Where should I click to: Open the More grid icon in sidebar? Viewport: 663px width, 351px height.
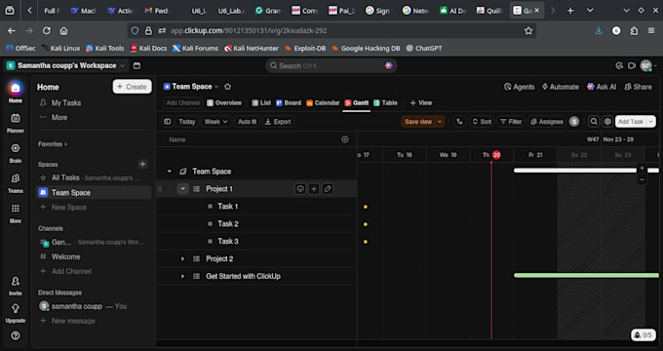[x=16, y=213]
